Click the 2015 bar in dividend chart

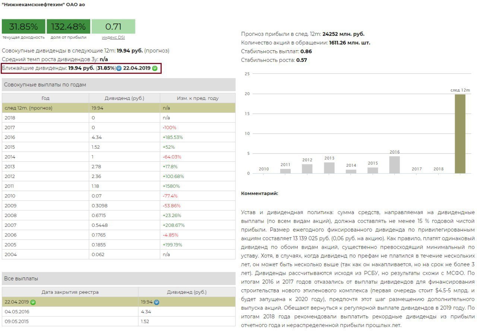point(373,171)
